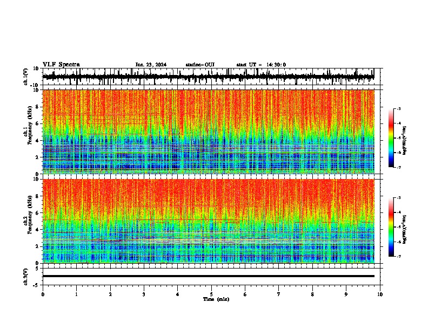Click the -3 label on ch.1 color scale

point(399,108)
